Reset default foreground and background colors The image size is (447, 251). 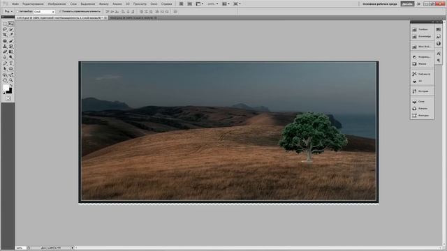pyautogui.click(x=4, y=93)
